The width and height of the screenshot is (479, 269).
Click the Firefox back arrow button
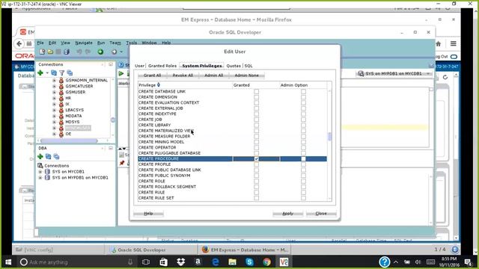[19, 43]
